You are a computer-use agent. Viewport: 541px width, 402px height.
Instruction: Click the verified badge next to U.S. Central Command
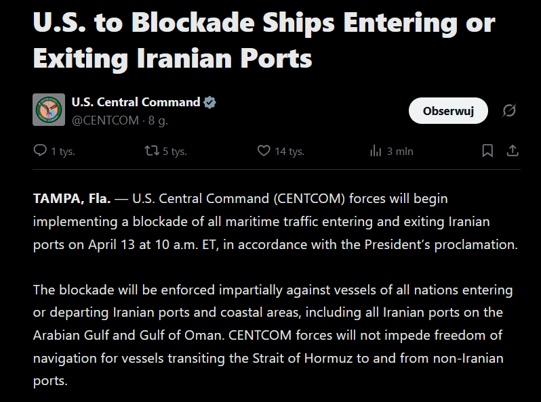pyautogui.click(x=210, y=103)
